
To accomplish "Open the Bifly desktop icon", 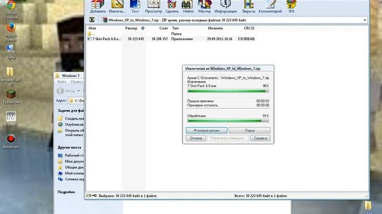I will [x=11, y=52].
